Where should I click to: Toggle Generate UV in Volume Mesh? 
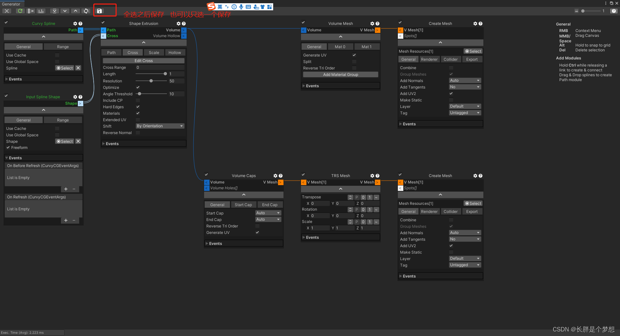(x=354, y=55)
